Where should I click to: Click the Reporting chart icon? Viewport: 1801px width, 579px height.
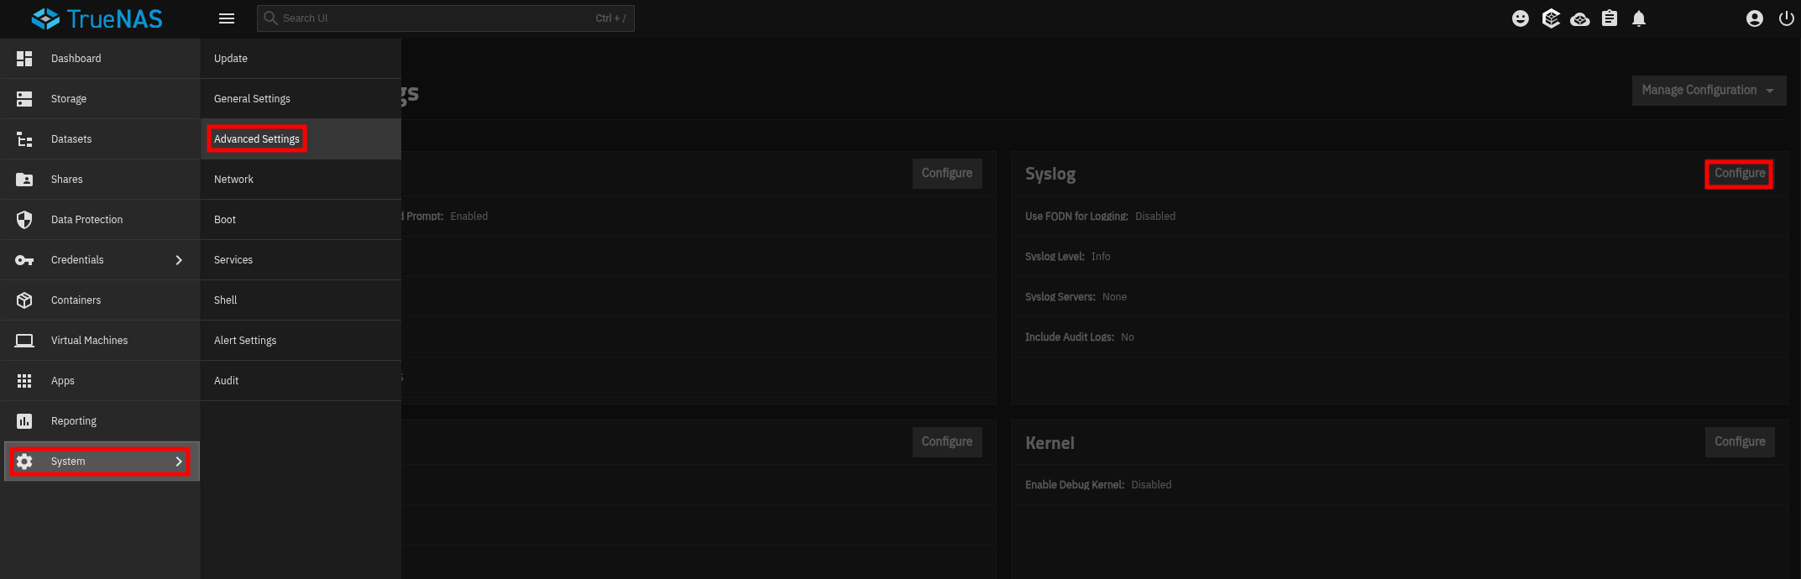(24, 421)
